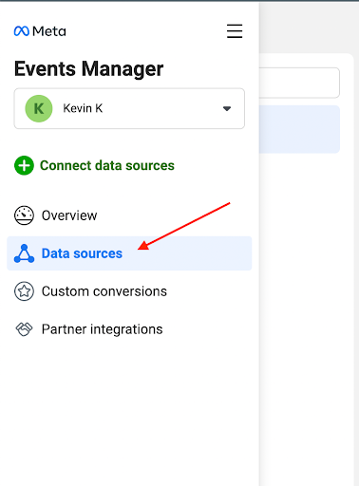Click the Meta logo
The image size is (359, 486).
coord(40,31)
